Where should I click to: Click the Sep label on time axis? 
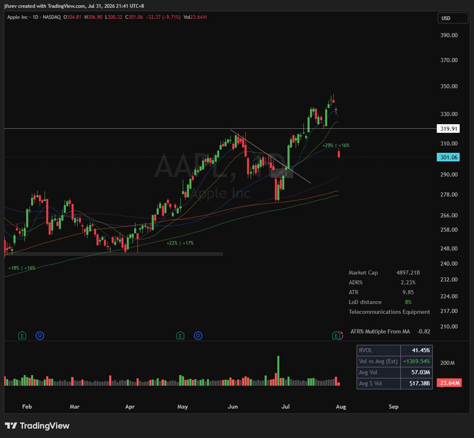(393, 407)
